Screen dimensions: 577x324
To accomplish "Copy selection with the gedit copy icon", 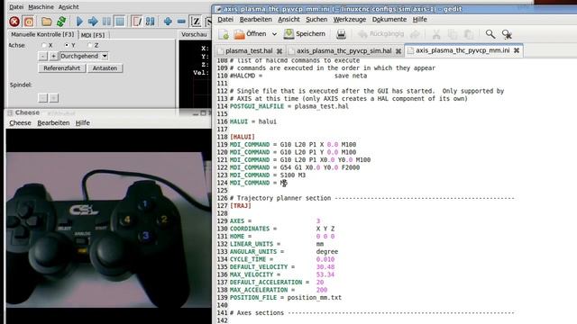I will [453, 34].
